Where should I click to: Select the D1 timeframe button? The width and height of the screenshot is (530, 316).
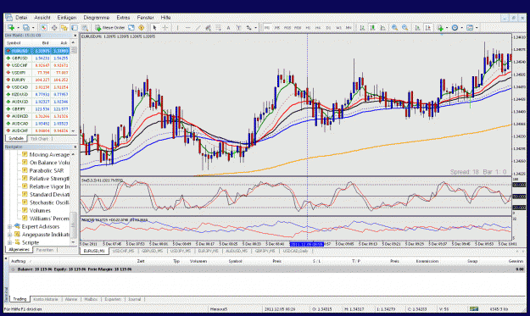[328, 28]
